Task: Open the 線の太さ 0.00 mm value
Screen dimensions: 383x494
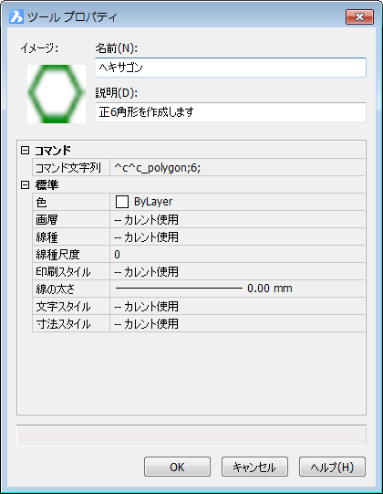Action: point(237,289)
